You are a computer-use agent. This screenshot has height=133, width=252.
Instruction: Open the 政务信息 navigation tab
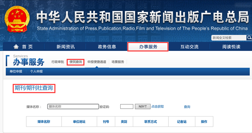[107, 47]
